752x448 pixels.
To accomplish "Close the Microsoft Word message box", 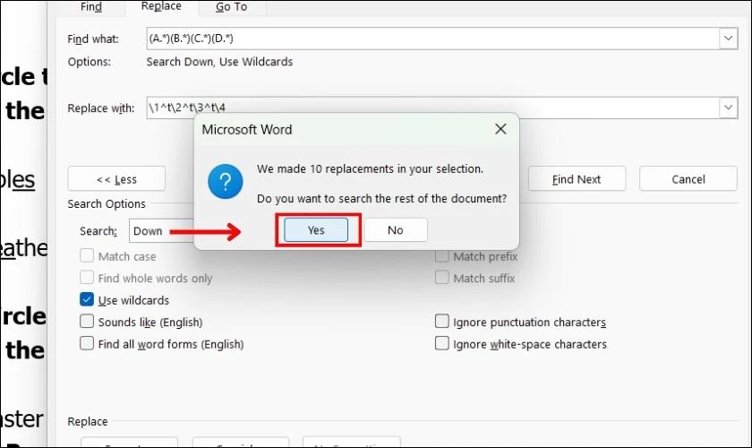I will click(500, 129).
